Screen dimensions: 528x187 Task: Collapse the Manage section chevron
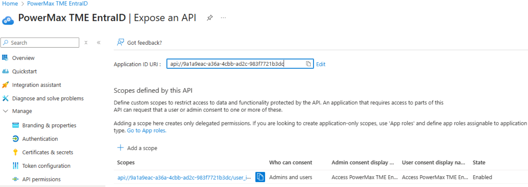click(5, 111)
